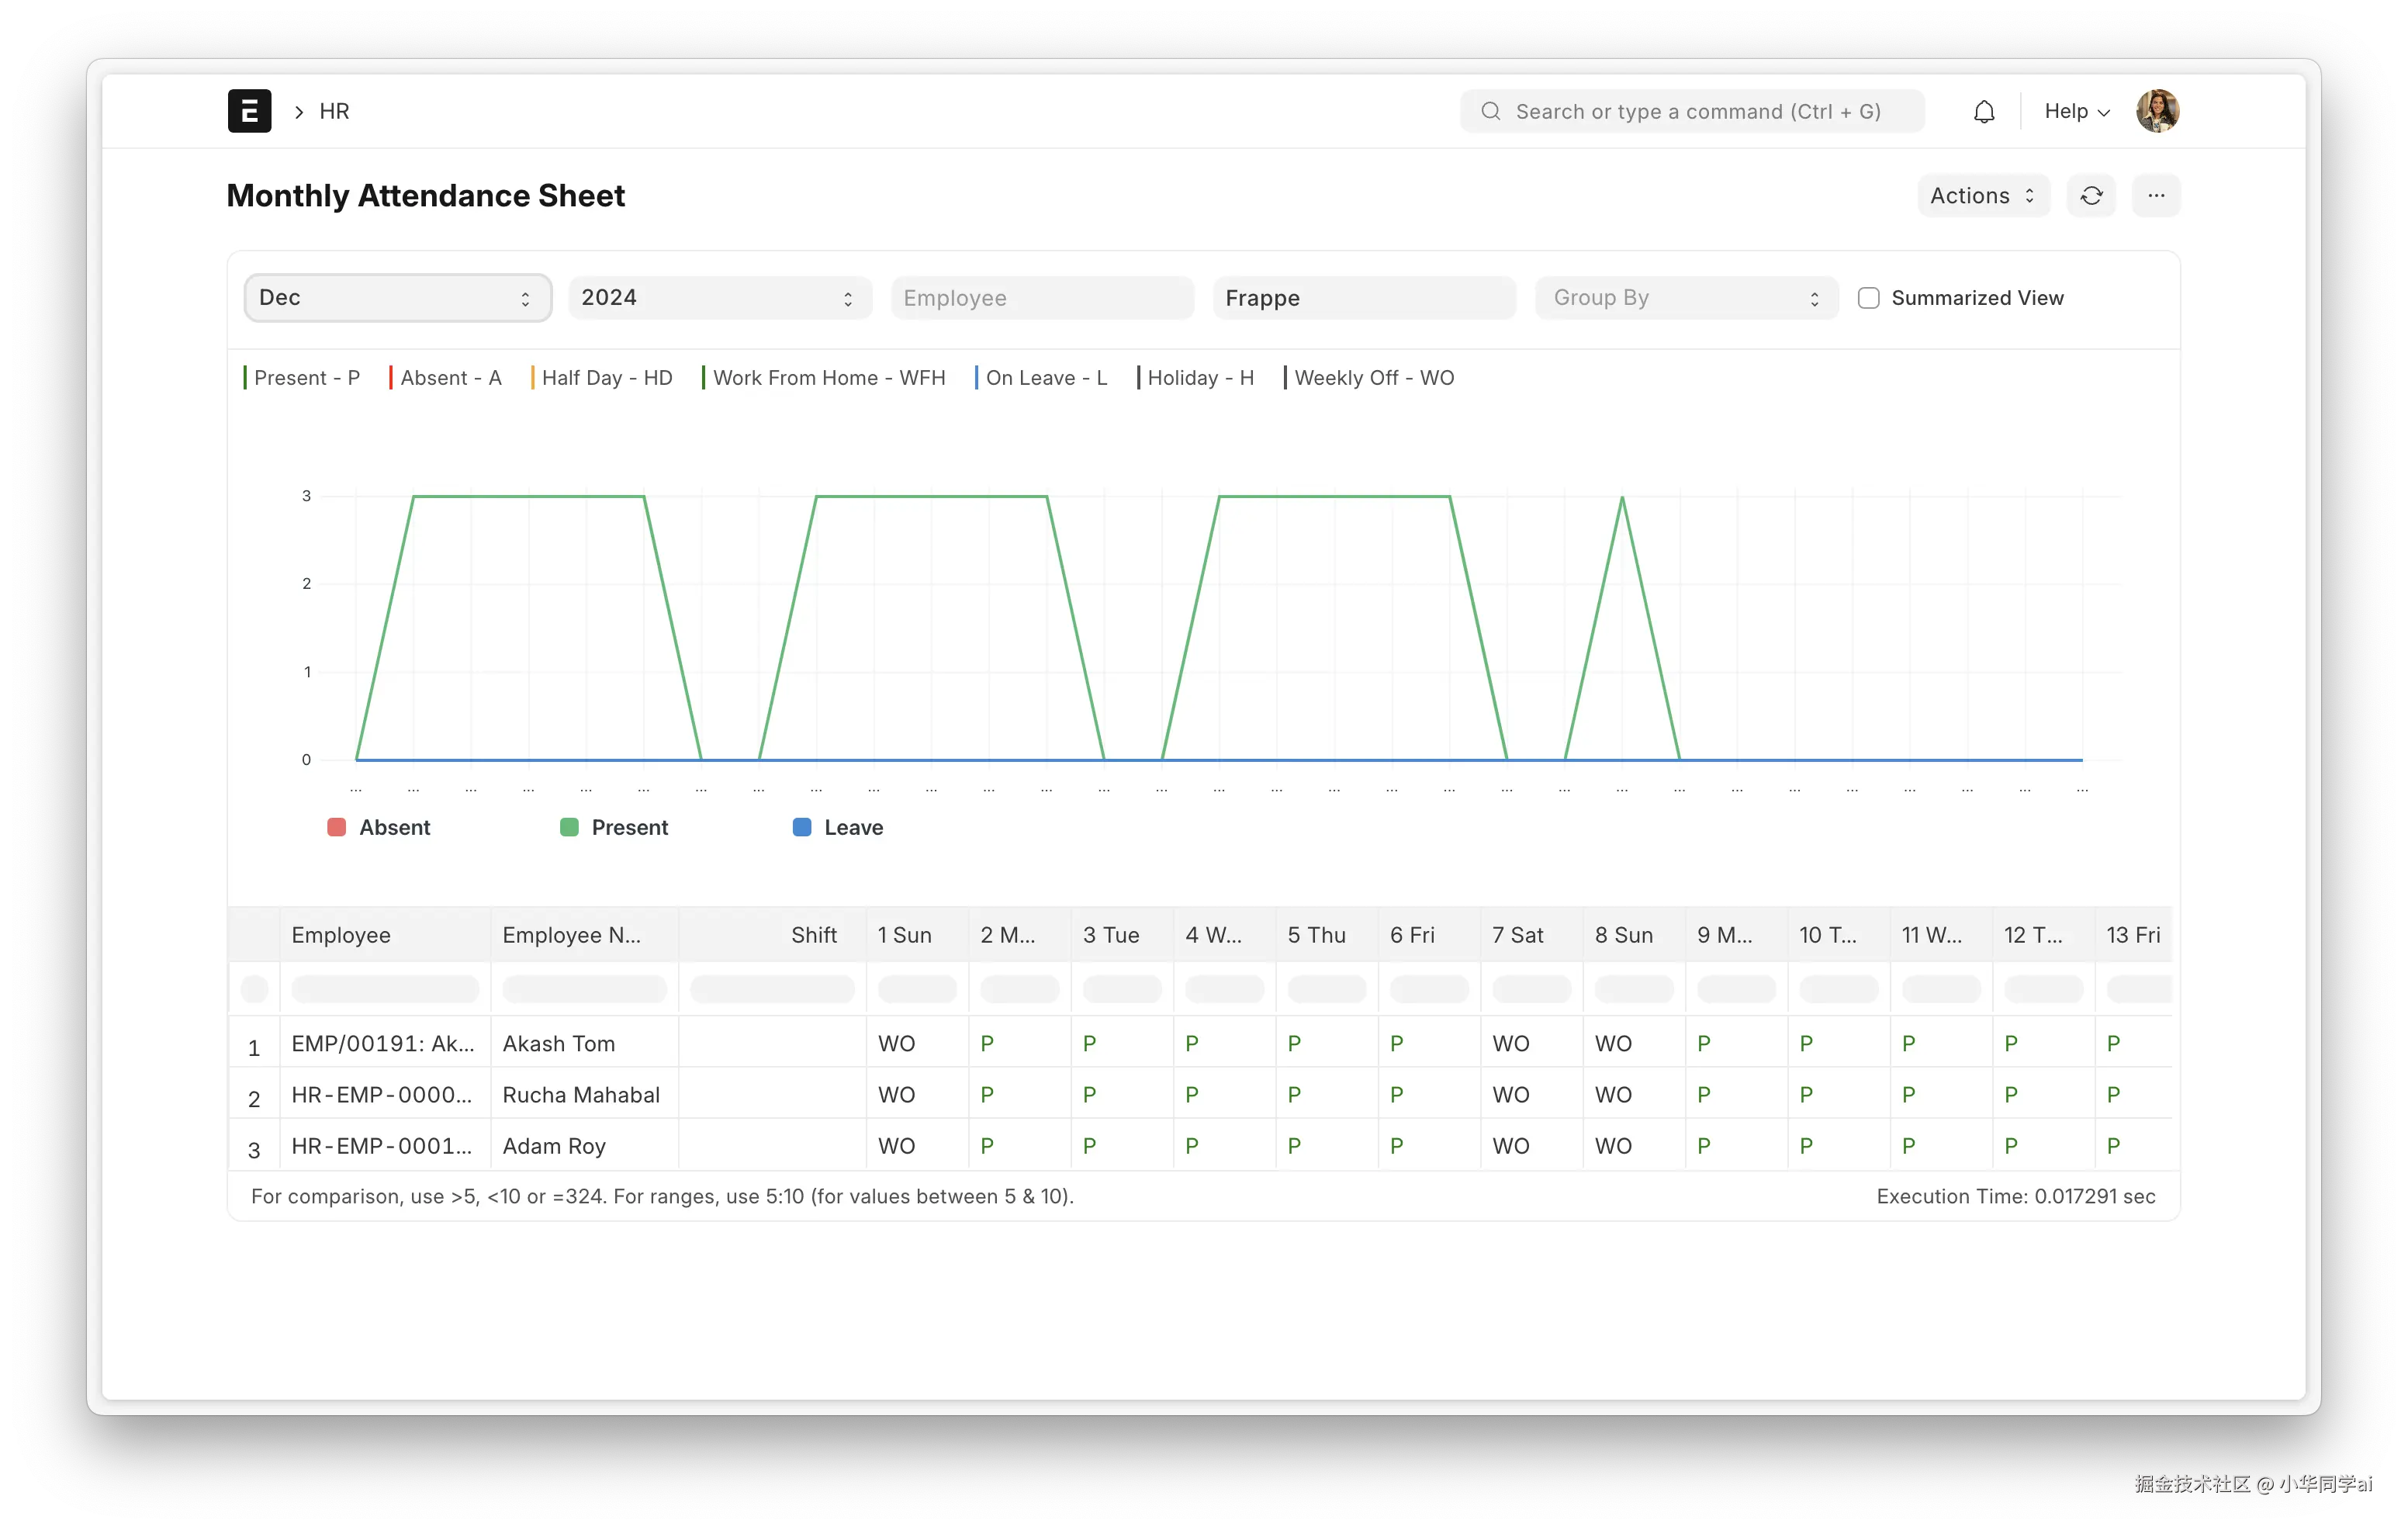Viewport: 2408px width, 1530px height.
Task: Toggle the blue Leave legend swatch
Action: pos(801,827)
